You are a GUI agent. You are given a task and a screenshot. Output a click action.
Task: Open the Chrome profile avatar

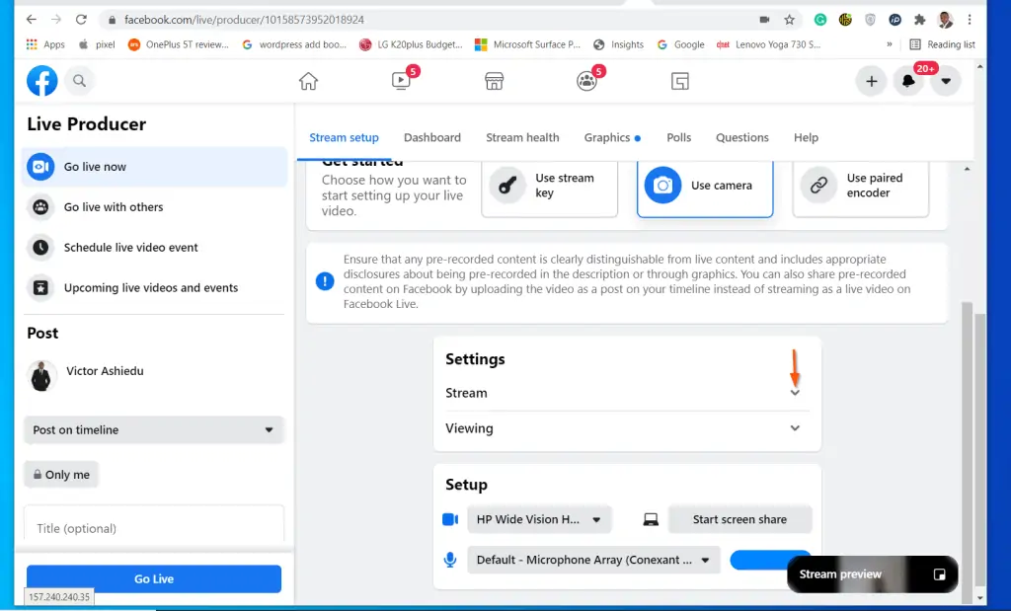pyautogui.click(x=945, y=20)
